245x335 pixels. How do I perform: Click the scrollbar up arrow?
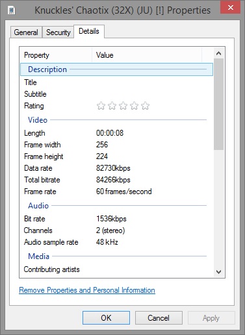tap(219, 53)
